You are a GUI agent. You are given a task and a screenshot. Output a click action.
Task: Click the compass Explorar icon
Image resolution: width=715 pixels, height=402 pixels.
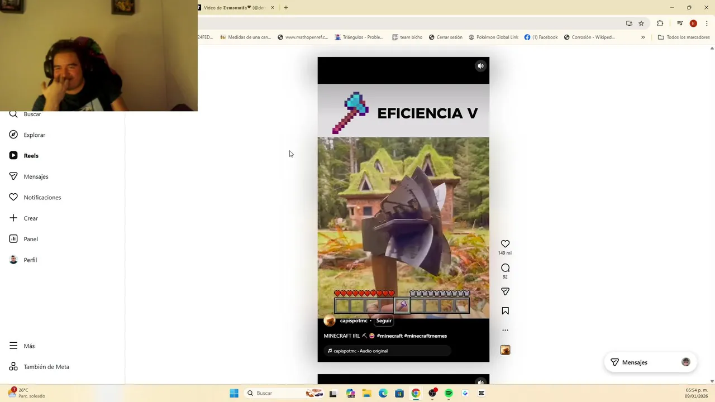tap(13, 135)
